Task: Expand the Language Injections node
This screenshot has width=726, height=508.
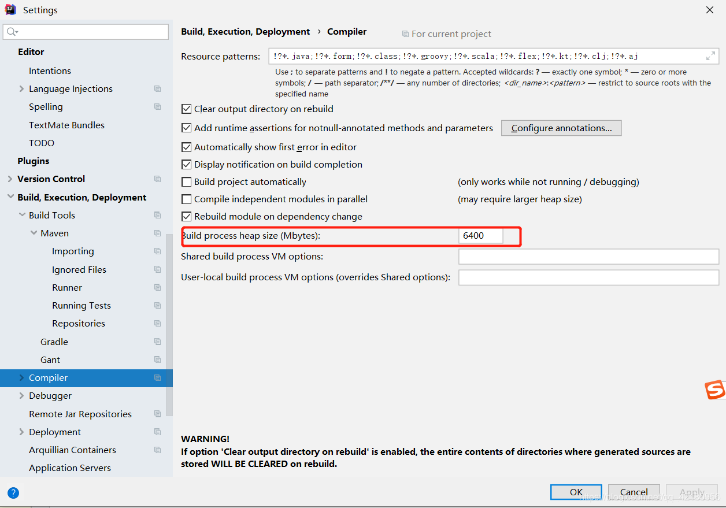Action: click(x=21, y=89)
